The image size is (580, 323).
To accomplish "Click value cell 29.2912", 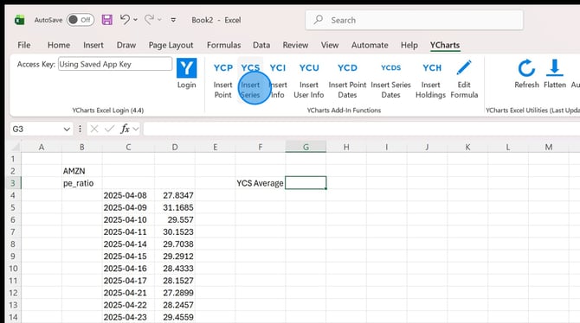I will coord(175,256).
